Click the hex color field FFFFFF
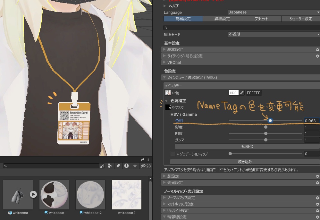Viewport: 320px width, 220px height. coord(254,93)
